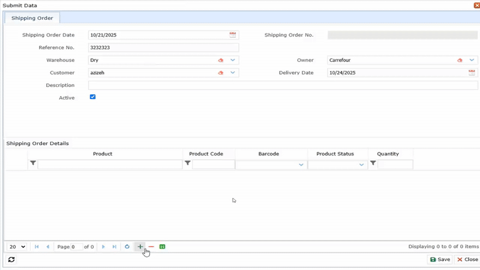The image size is (480, 270).
Task: Click the Description input field
Action: 283,85
